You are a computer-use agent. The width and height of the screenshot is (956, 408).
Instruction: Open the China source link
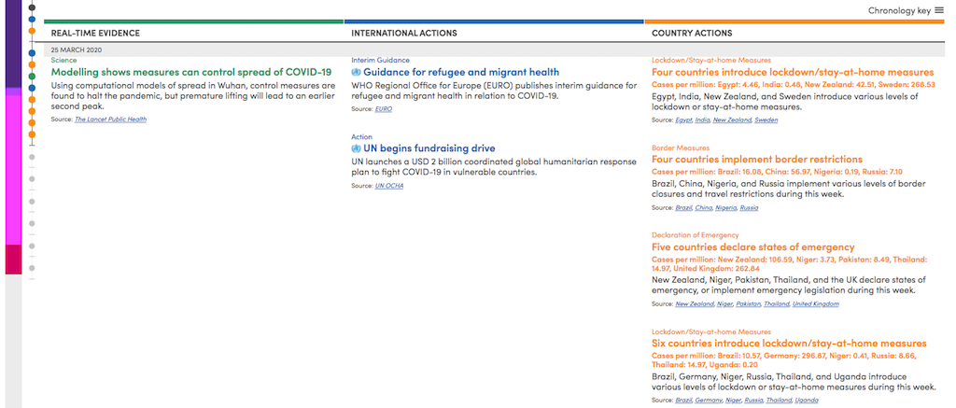tap(703, 208)
